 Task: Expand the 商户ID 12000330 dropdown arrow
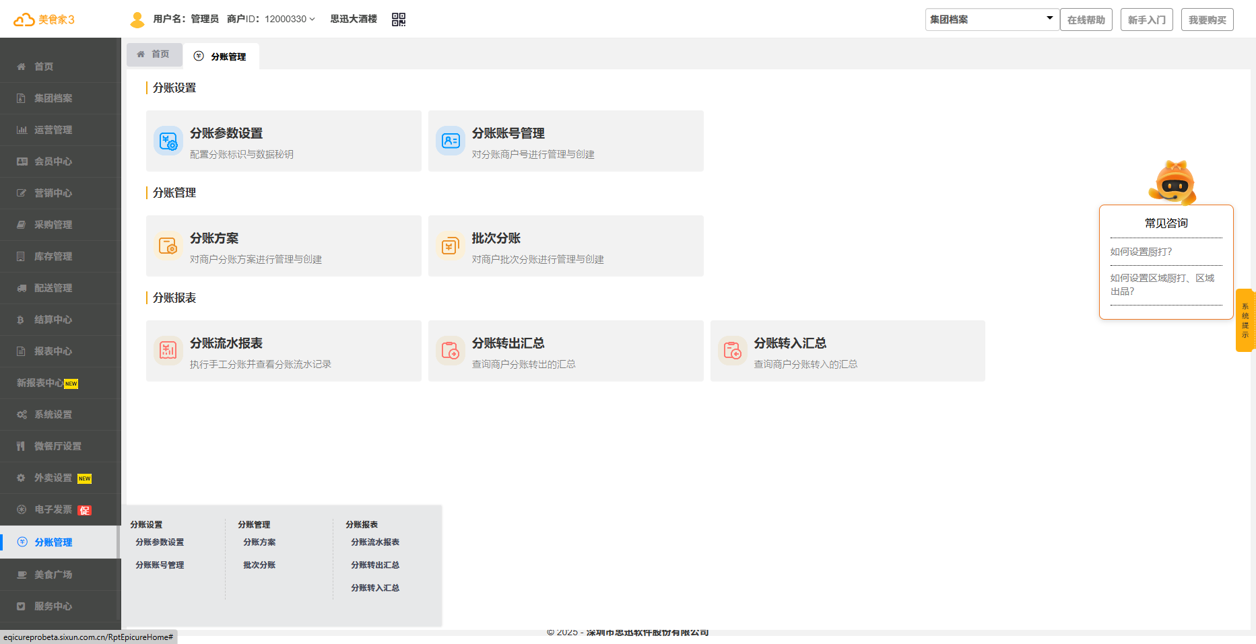[312, 20]
